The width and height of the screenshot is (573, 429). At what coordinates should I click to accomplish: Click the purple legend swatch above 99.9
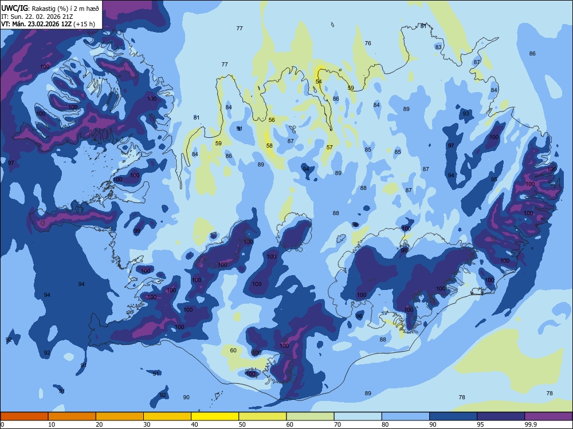pyautogui.click(x=549, y=416)
